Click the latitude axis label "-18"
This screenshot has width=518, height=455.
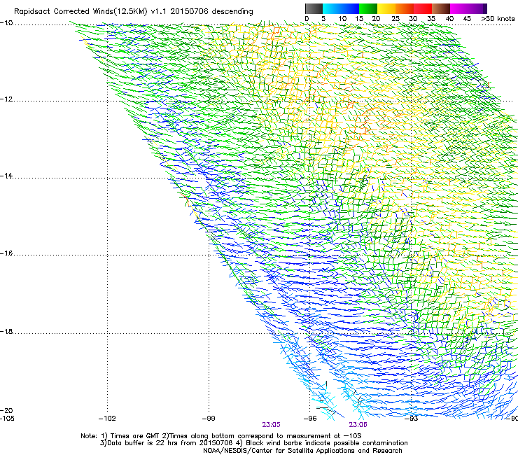coord(6,331)
